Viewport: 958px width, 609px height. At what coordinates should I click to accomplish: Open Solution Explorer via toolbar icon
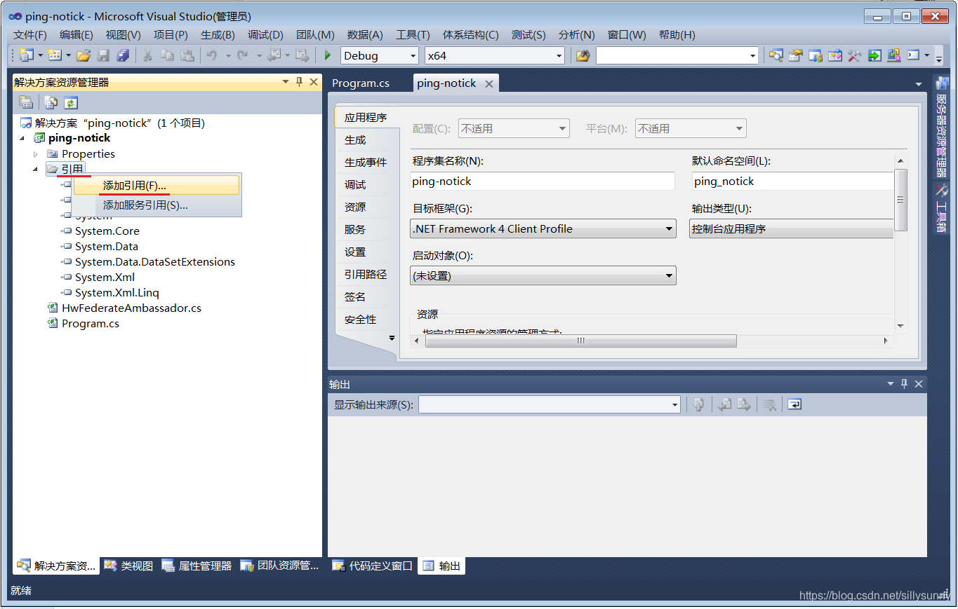pyautogui.click(x=776, y=55)
